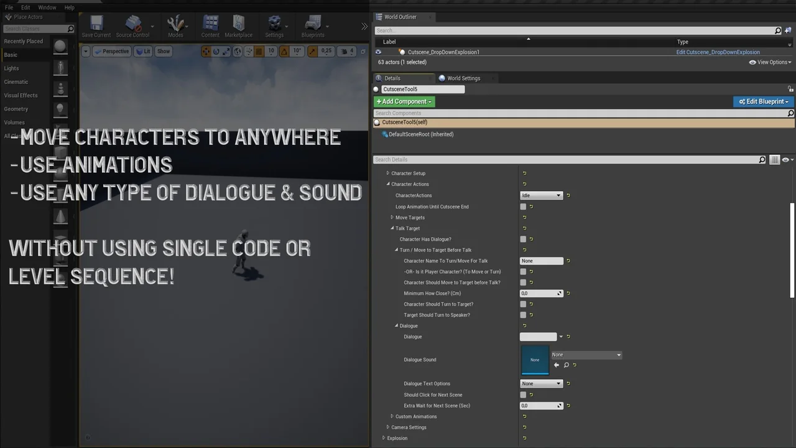Image resolution: width=796 pixels, height=448 pixels.
Task: Tick Should Click for Next Scene checkbox
Action: 523,394
